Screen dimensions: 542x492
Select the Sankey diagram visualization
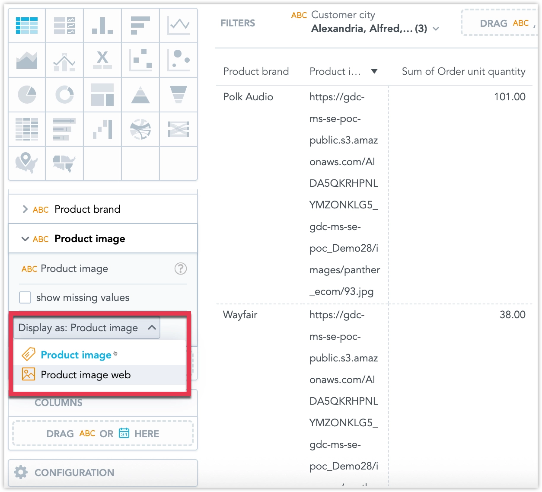[x=140, y=129]
